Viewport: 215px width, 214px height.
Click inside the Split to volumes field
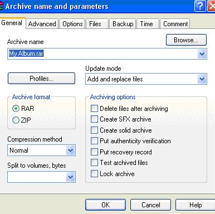[37, 177]
